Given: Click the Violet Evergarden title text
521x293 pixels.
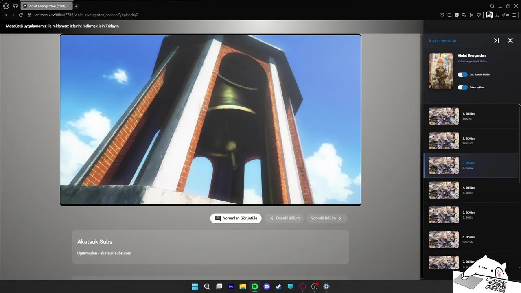Looking at the screenshot, I should [471, 55].
